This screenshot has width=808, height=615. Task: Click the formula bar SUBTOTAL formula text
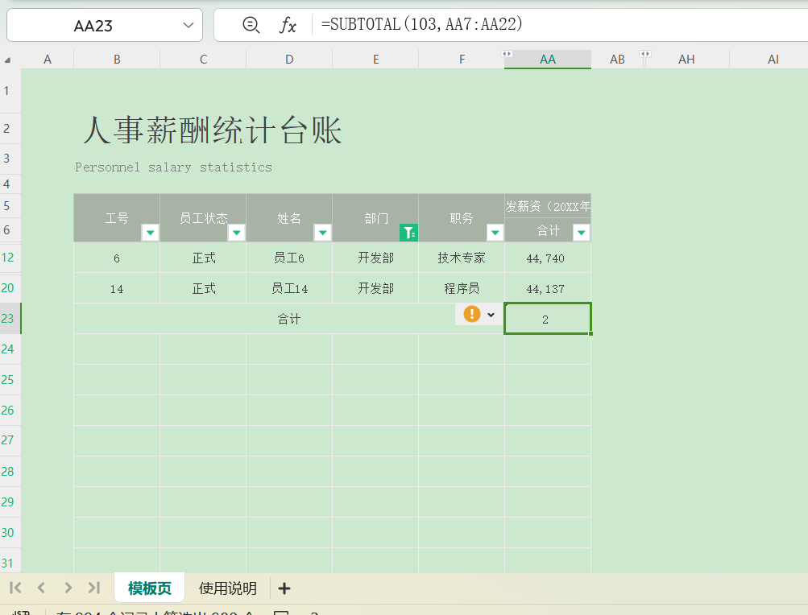421,24
